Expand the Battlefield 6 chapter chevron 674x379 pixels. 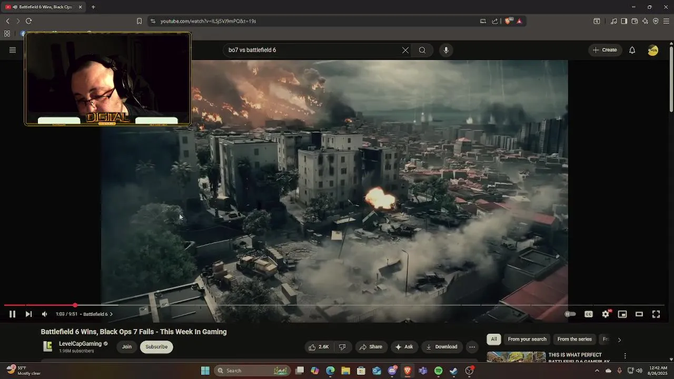(x=111, y=314)
